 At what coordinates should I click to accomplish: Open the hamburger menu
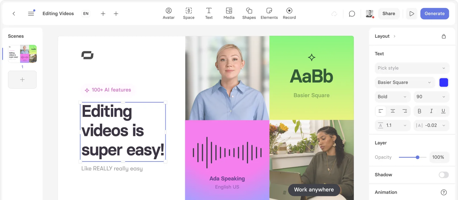point(31,13)
